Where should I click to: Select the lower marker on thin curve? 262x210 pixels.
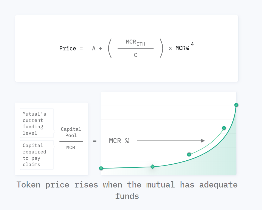coord(189,155)
